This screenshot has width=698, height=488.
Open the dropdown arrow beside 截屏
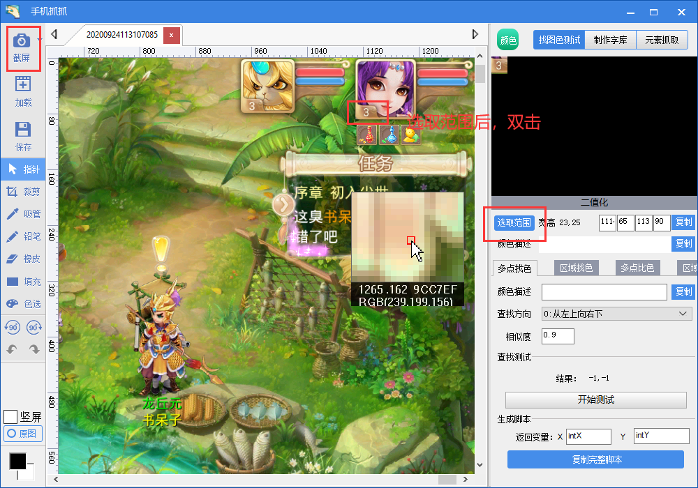[40, 40]
